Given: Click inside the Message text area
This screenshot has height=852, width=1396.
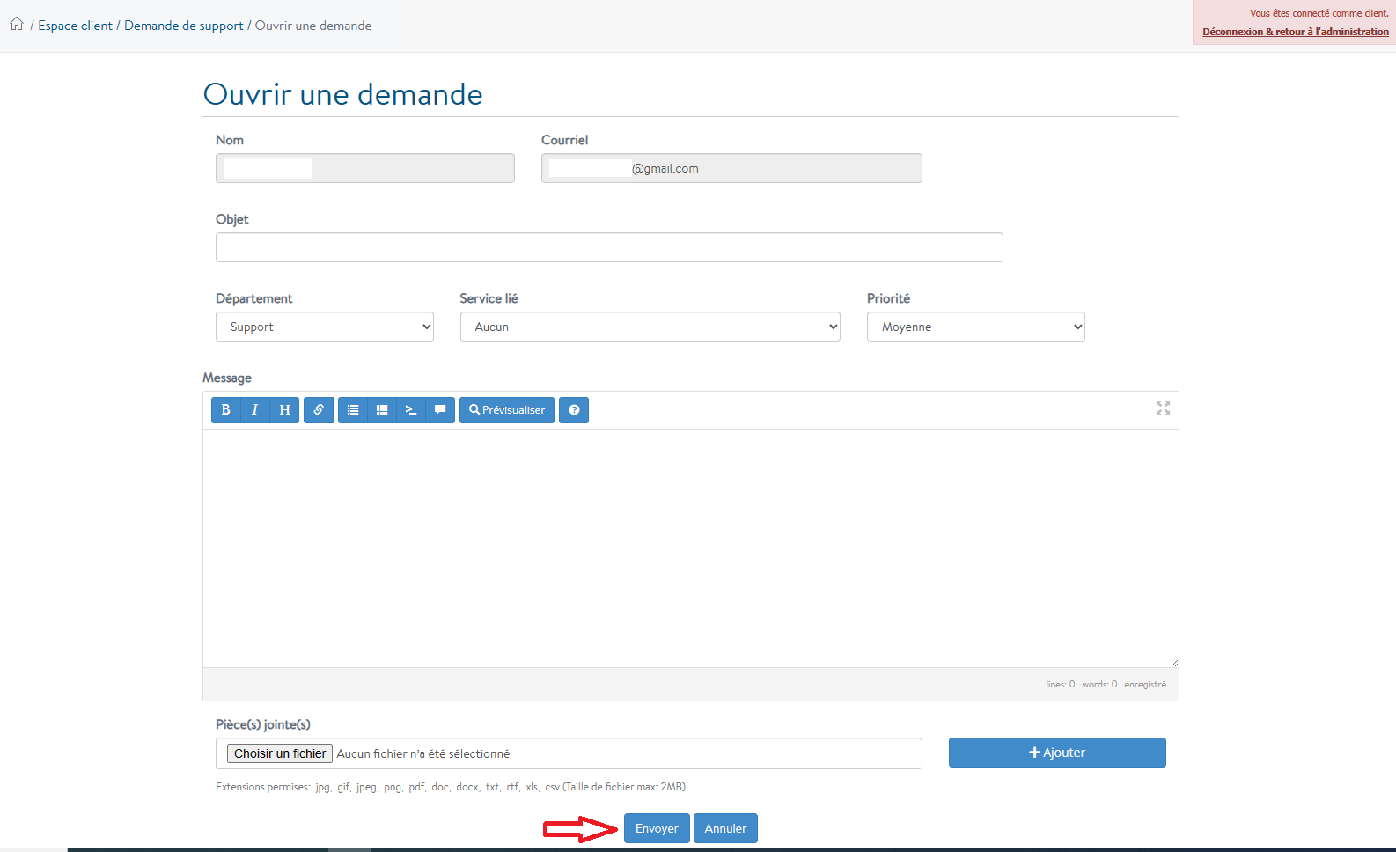Looking at the screenshot, I should (691, 548).
